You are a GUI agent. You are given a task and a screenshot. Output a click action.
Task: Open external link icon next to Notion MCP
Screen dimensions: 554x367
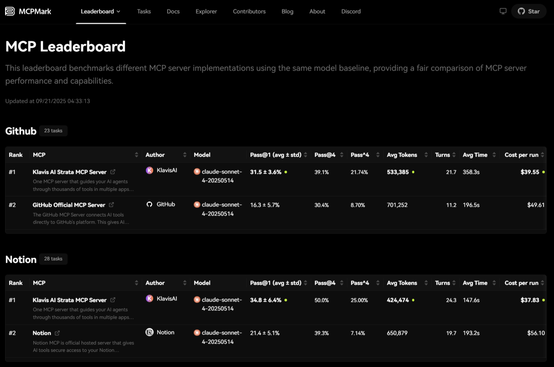[x=57, y=333]
